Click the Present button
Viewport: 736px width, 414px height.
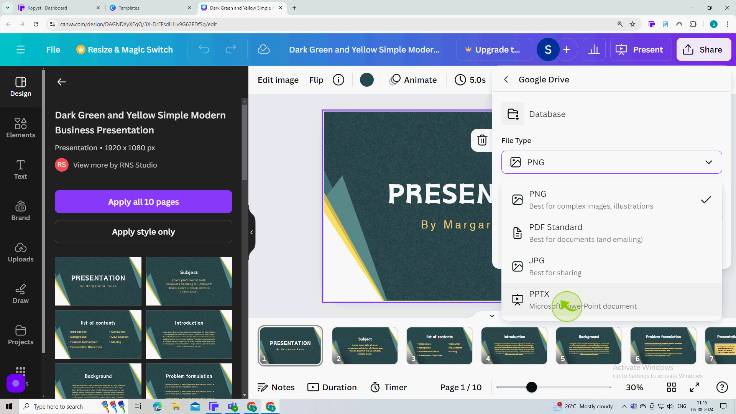tap(641, 49)
